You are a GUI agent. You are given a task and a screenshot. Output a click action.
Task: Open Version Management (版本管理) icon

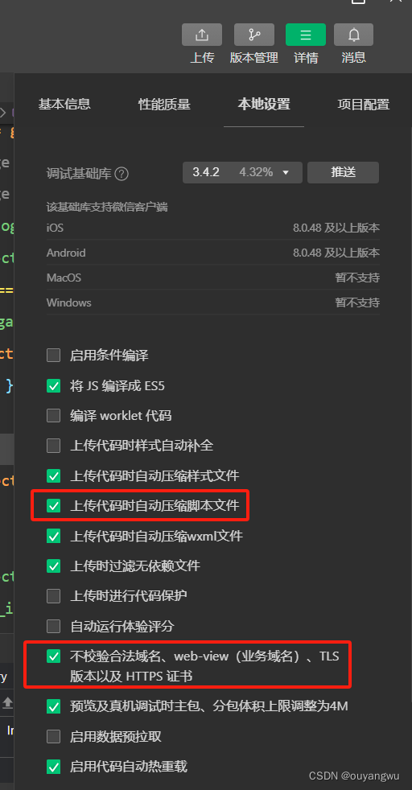[x=253, y=35]
